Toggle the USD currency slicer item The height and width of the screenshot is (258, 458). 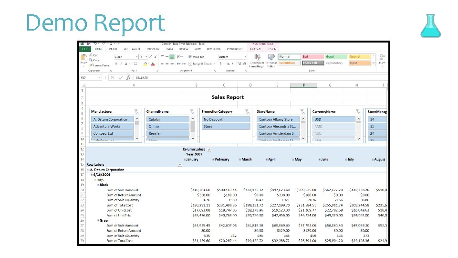pyautogui.click(x=333, y=119)
